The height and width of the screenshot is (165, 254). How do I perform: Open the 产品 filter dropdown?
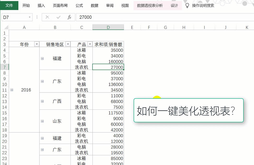[90, 44]
